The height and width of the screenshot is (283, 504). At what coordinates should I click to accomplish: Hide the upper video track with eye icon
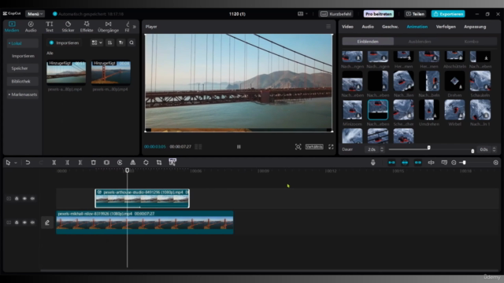[24, 199]
